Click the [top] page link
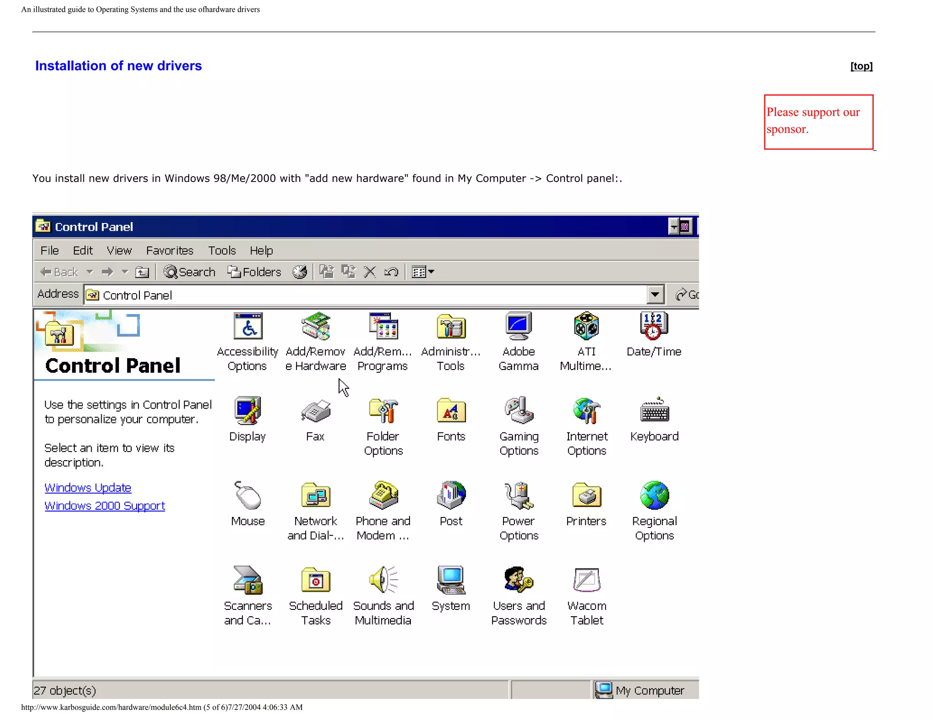Image resolution: width=933 pixels, height=720 pixels. tap(861, 66)
